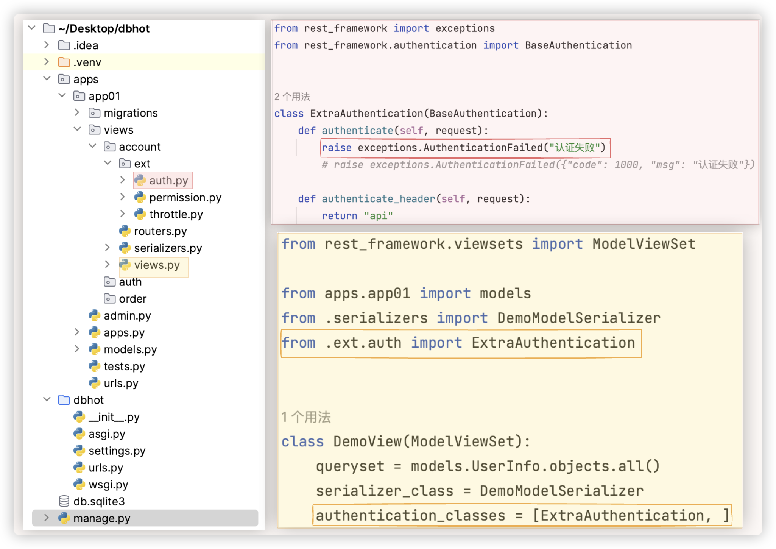Click the '1 个用法' usages hint
This screenshot has height=549, width=776.
coord(306,417)
